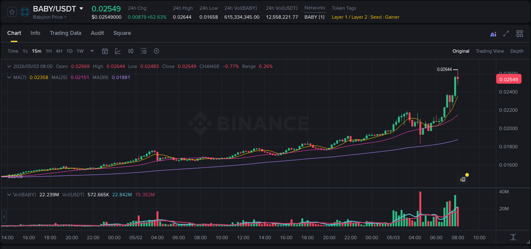Collapse the Vol(BABY) indicator legend chevron
This screenshot has width=531, height=249.
pos(9,195)
